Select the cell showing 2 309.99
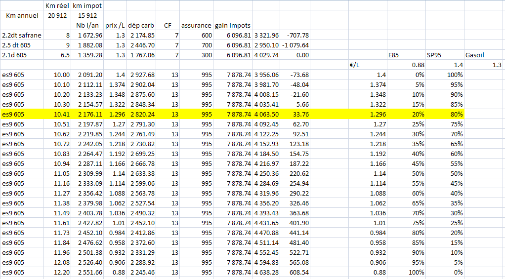Viewport: 505px width, 279px height. tap(87, 174)
